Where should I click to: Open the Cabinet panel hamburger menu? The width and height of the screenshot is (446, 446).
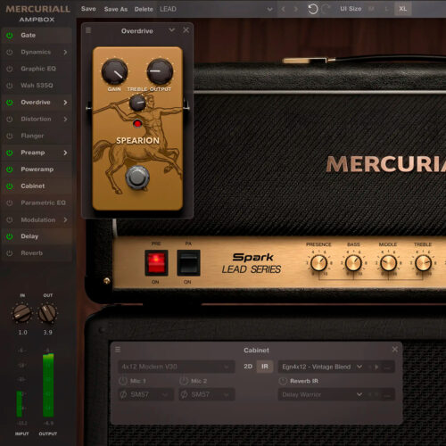118,350
